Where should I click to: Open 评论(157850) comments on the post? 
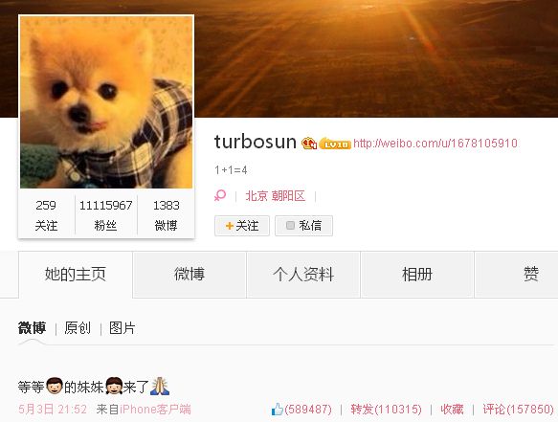tap(518, 410)
